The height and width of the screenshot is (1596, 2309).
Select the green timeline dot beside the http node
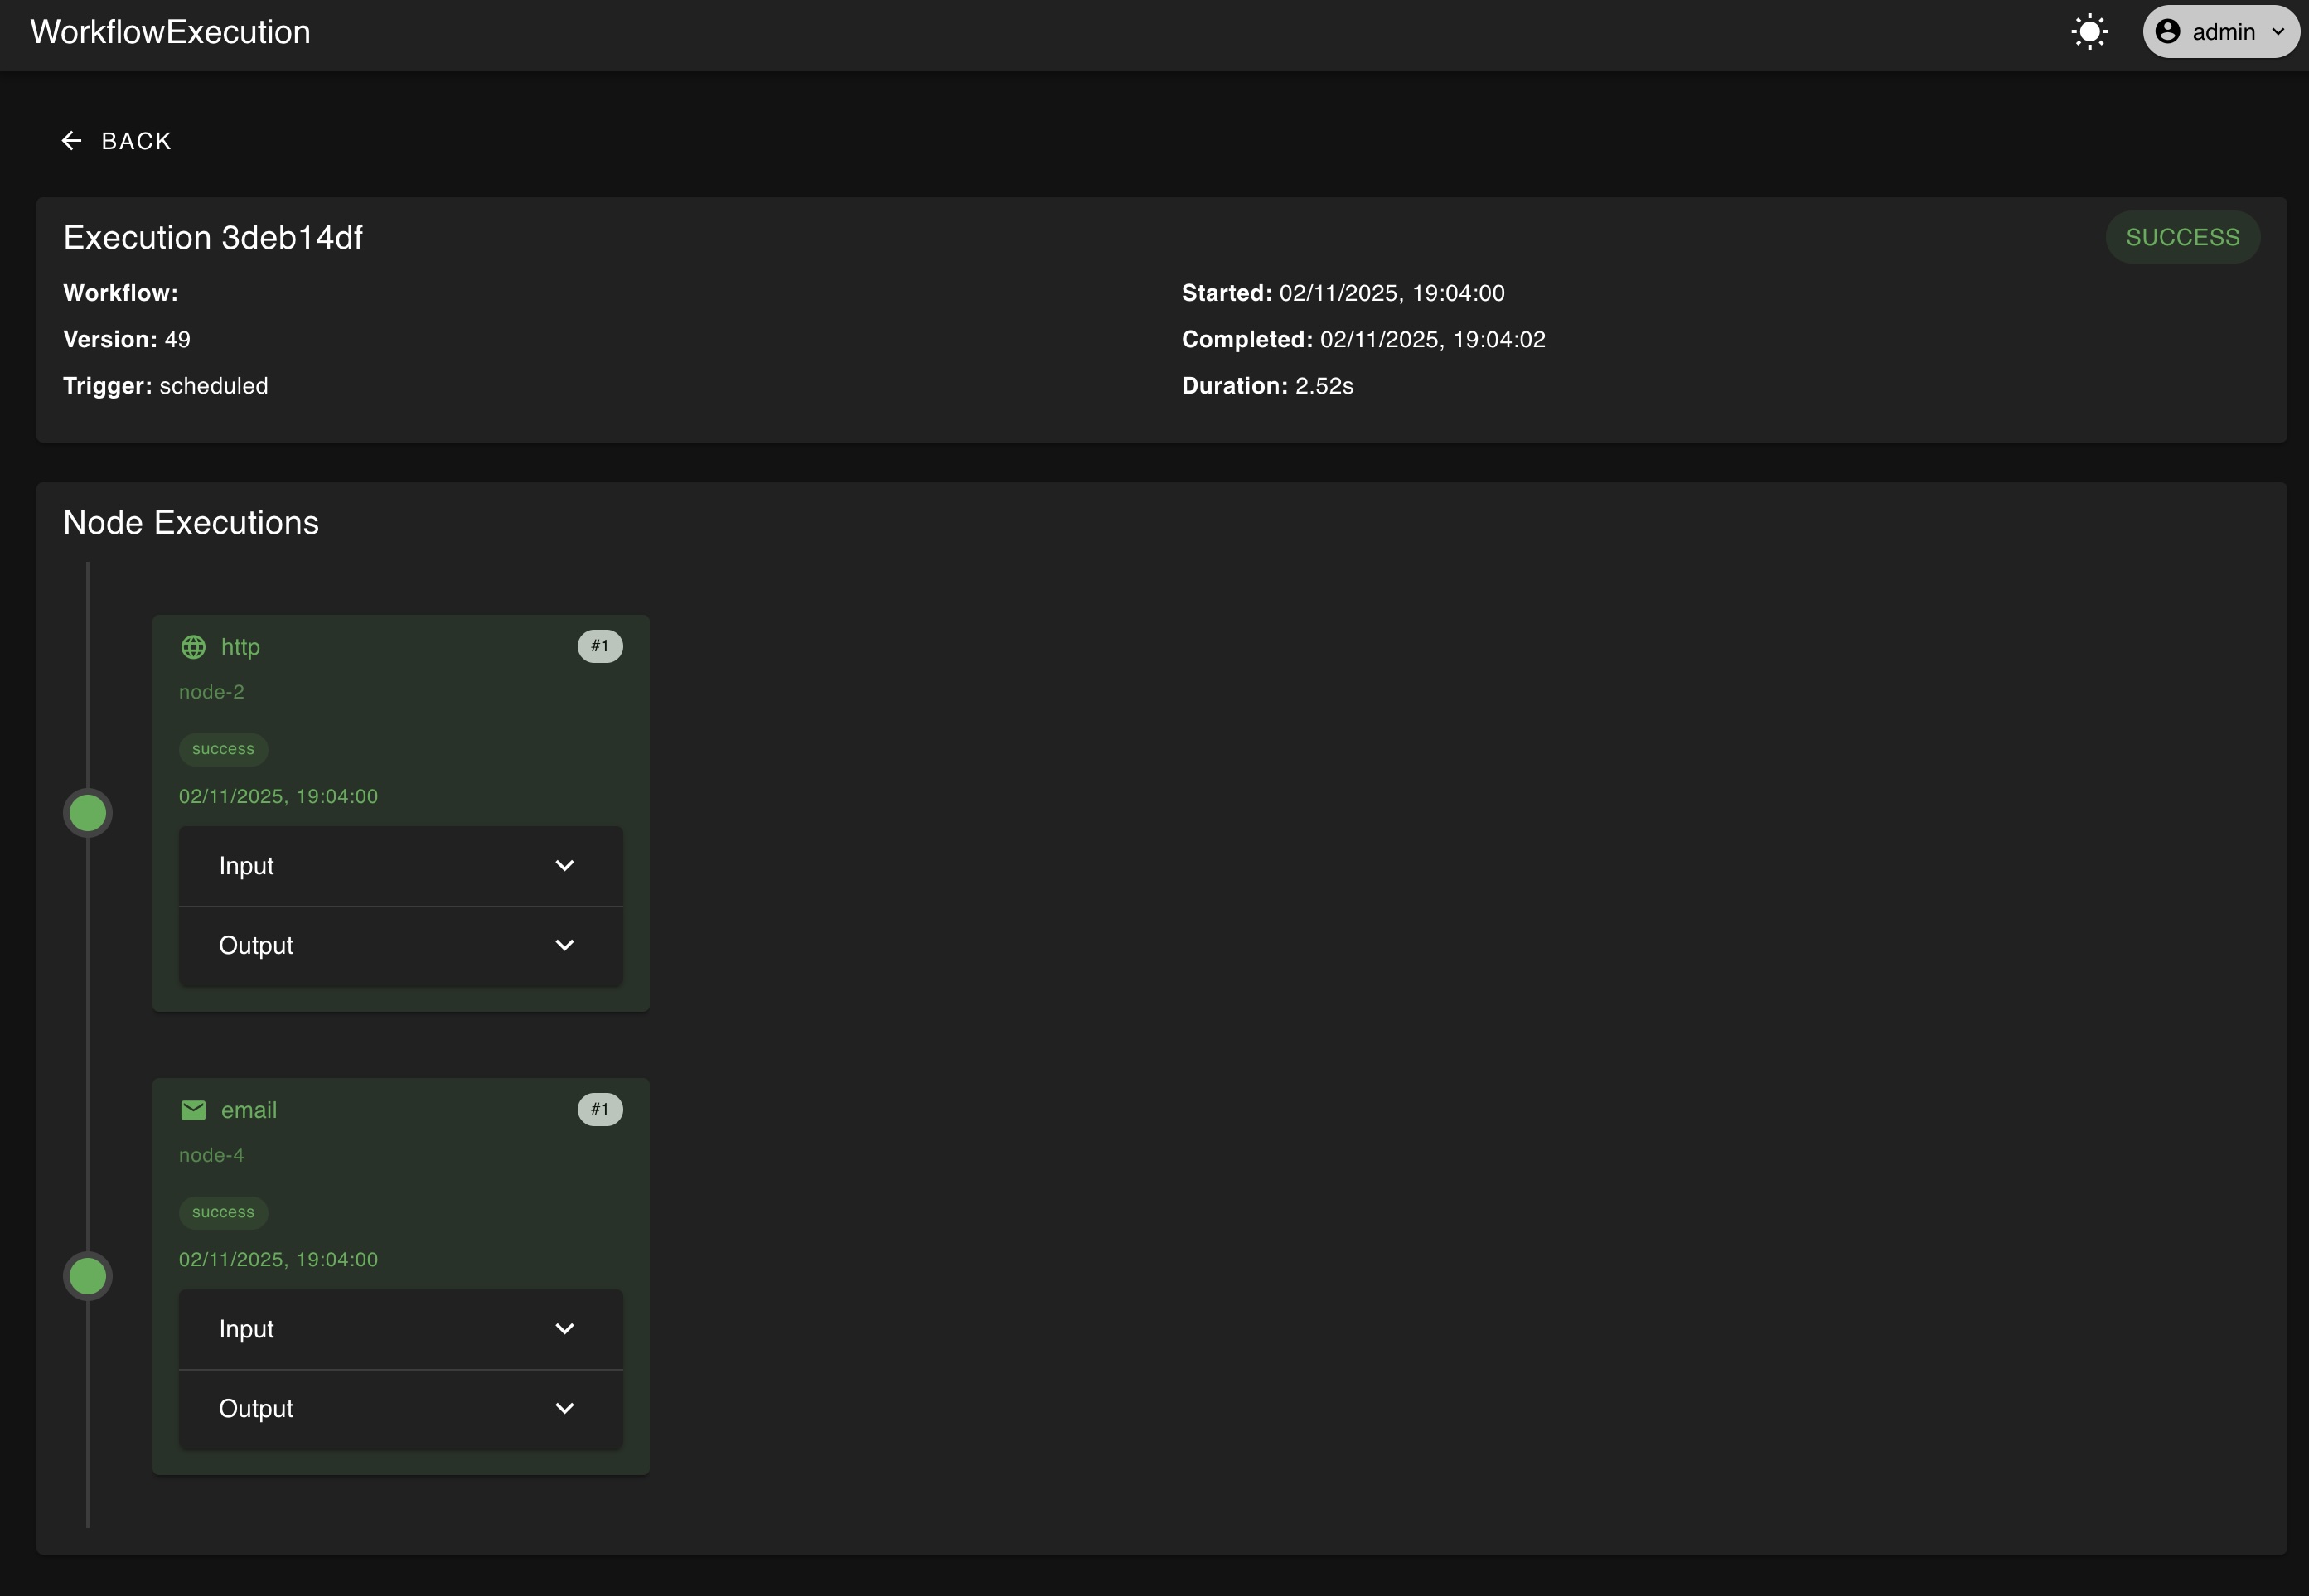[x=87, y=812]
